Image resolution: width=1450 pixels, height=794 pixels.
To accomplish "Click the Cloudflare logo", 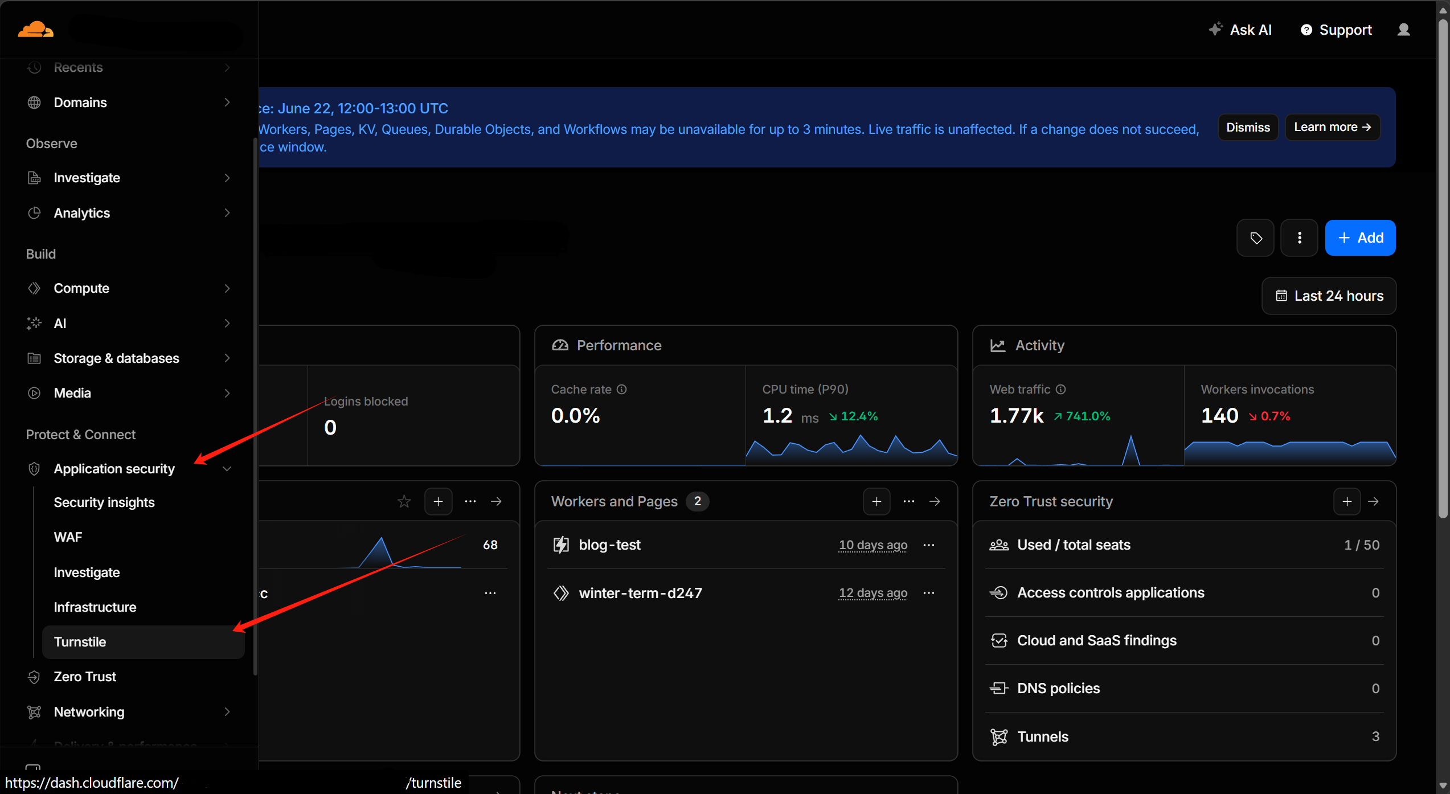I will [x=35, y=30].
